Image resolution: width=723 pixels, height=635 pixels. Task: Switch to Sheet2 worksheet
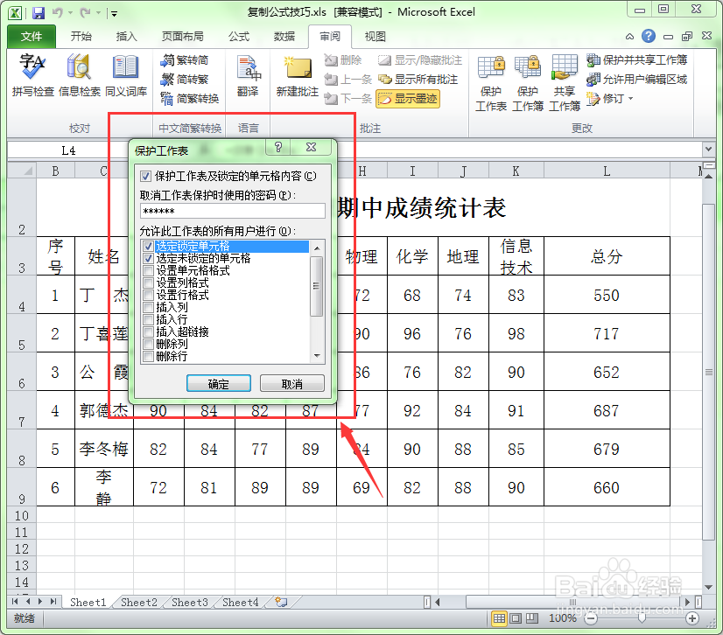point(139,602)
